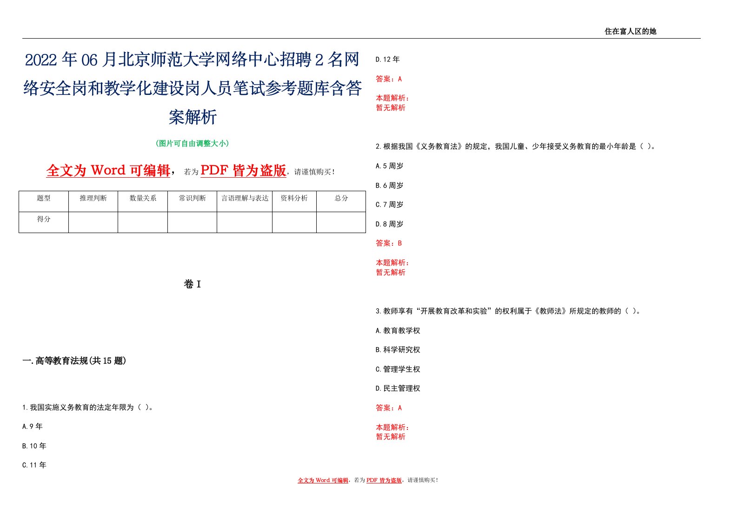738x522 pixels.
Task: Click 请谨慎购买 text beside PDF warning
Action: click(x=314, y=172)
